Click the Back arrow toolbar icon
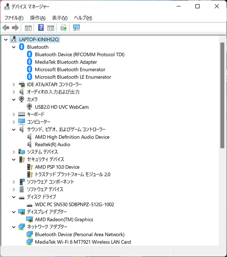This screenshot has width=227, height=257. point(6,28)
